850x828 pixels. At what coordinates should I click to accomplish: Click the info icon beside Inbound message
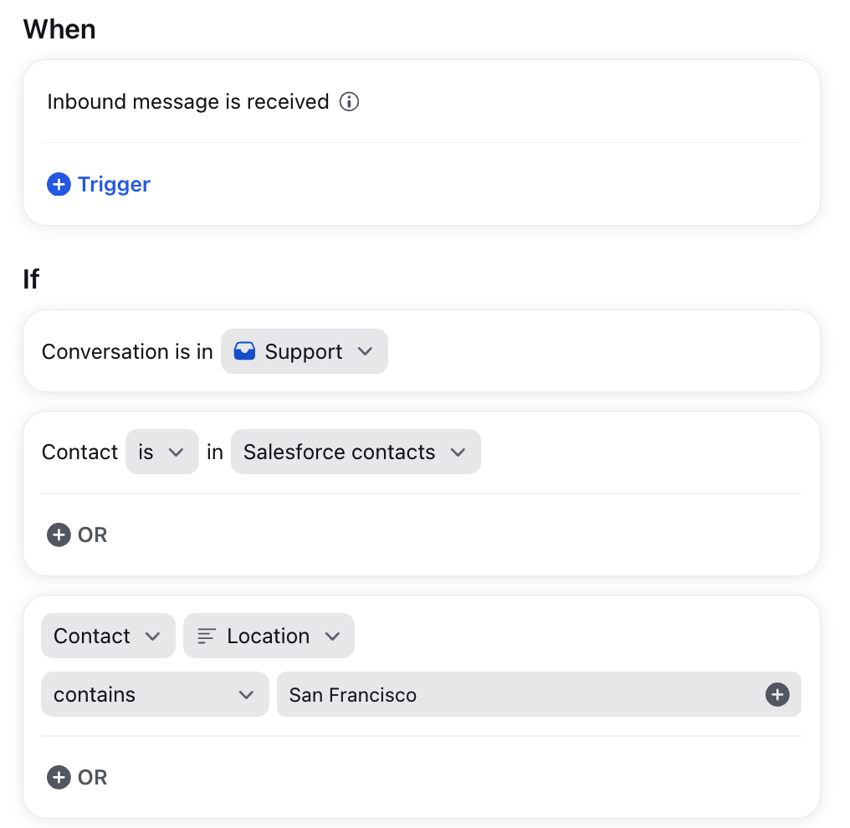[349, 102]
